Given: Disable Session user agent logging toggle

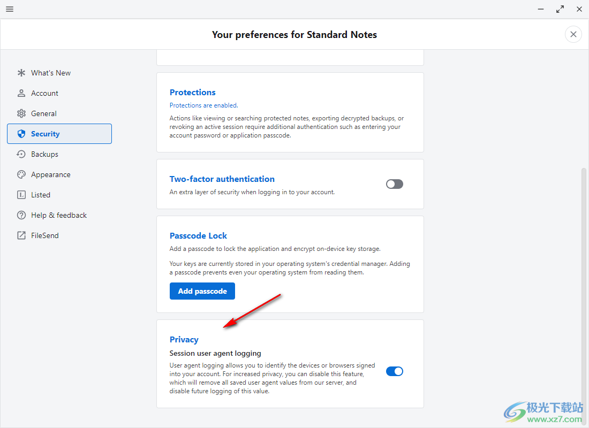Looking at the screenshot, I should point(395,371).
